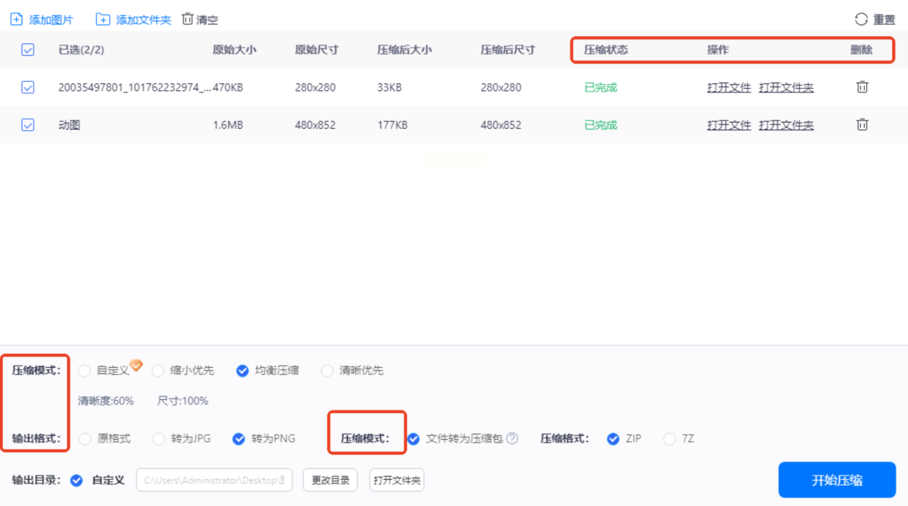Open file link for 动图 row
This screenshot has width=908, height=506.
[x=729, y=125]
